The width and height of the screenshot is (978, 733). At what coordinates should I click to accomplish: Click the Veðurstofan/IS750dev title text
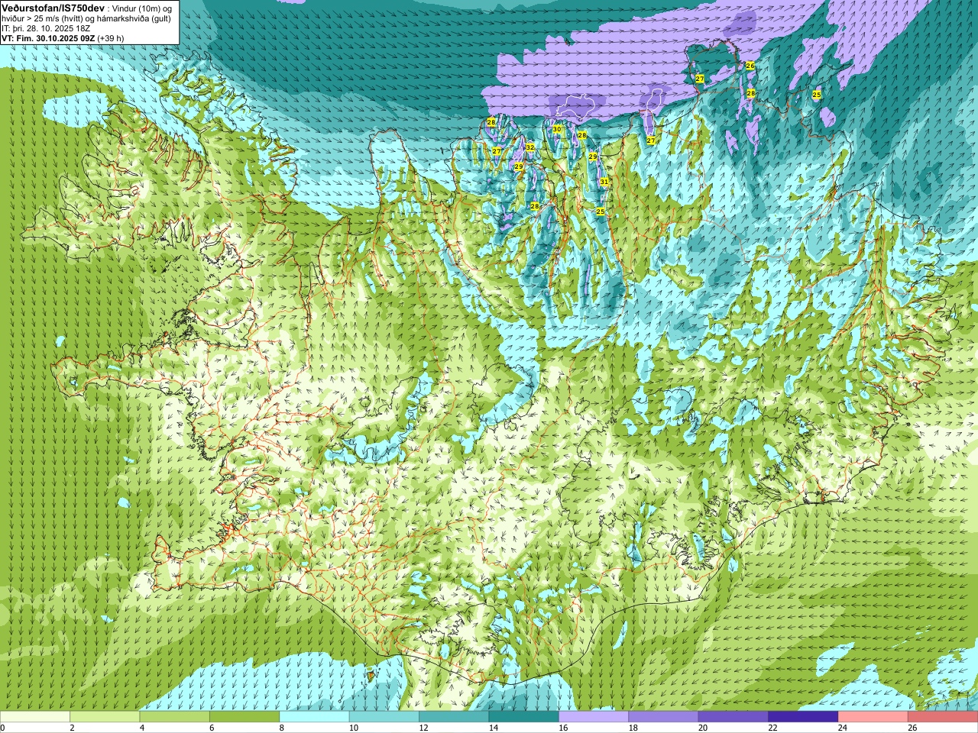coord(53,8)
